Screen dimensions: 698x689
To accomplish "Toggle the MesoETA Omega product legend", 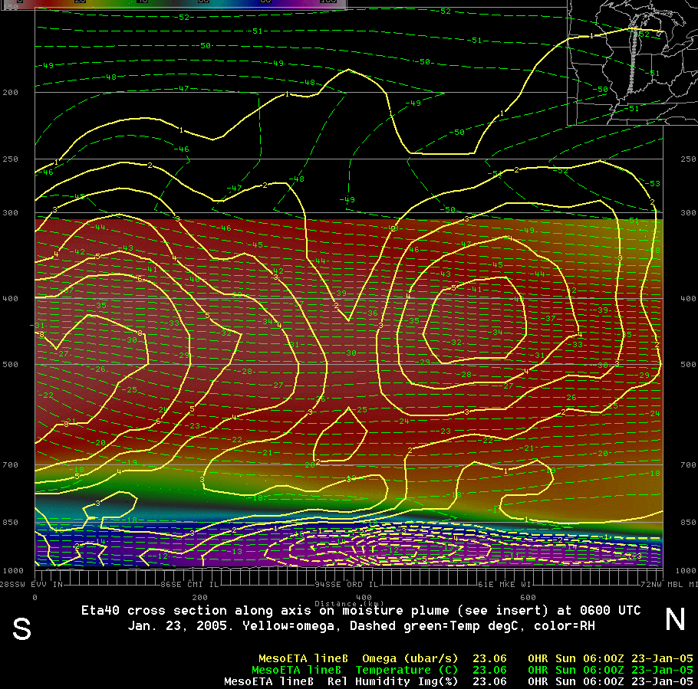I will click(357, 658).
